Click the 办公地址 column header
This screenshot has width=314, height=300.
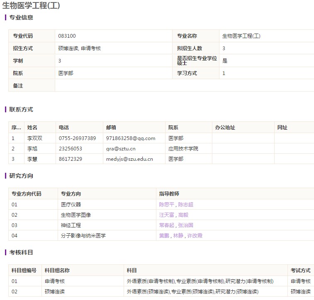coord(225,128)
